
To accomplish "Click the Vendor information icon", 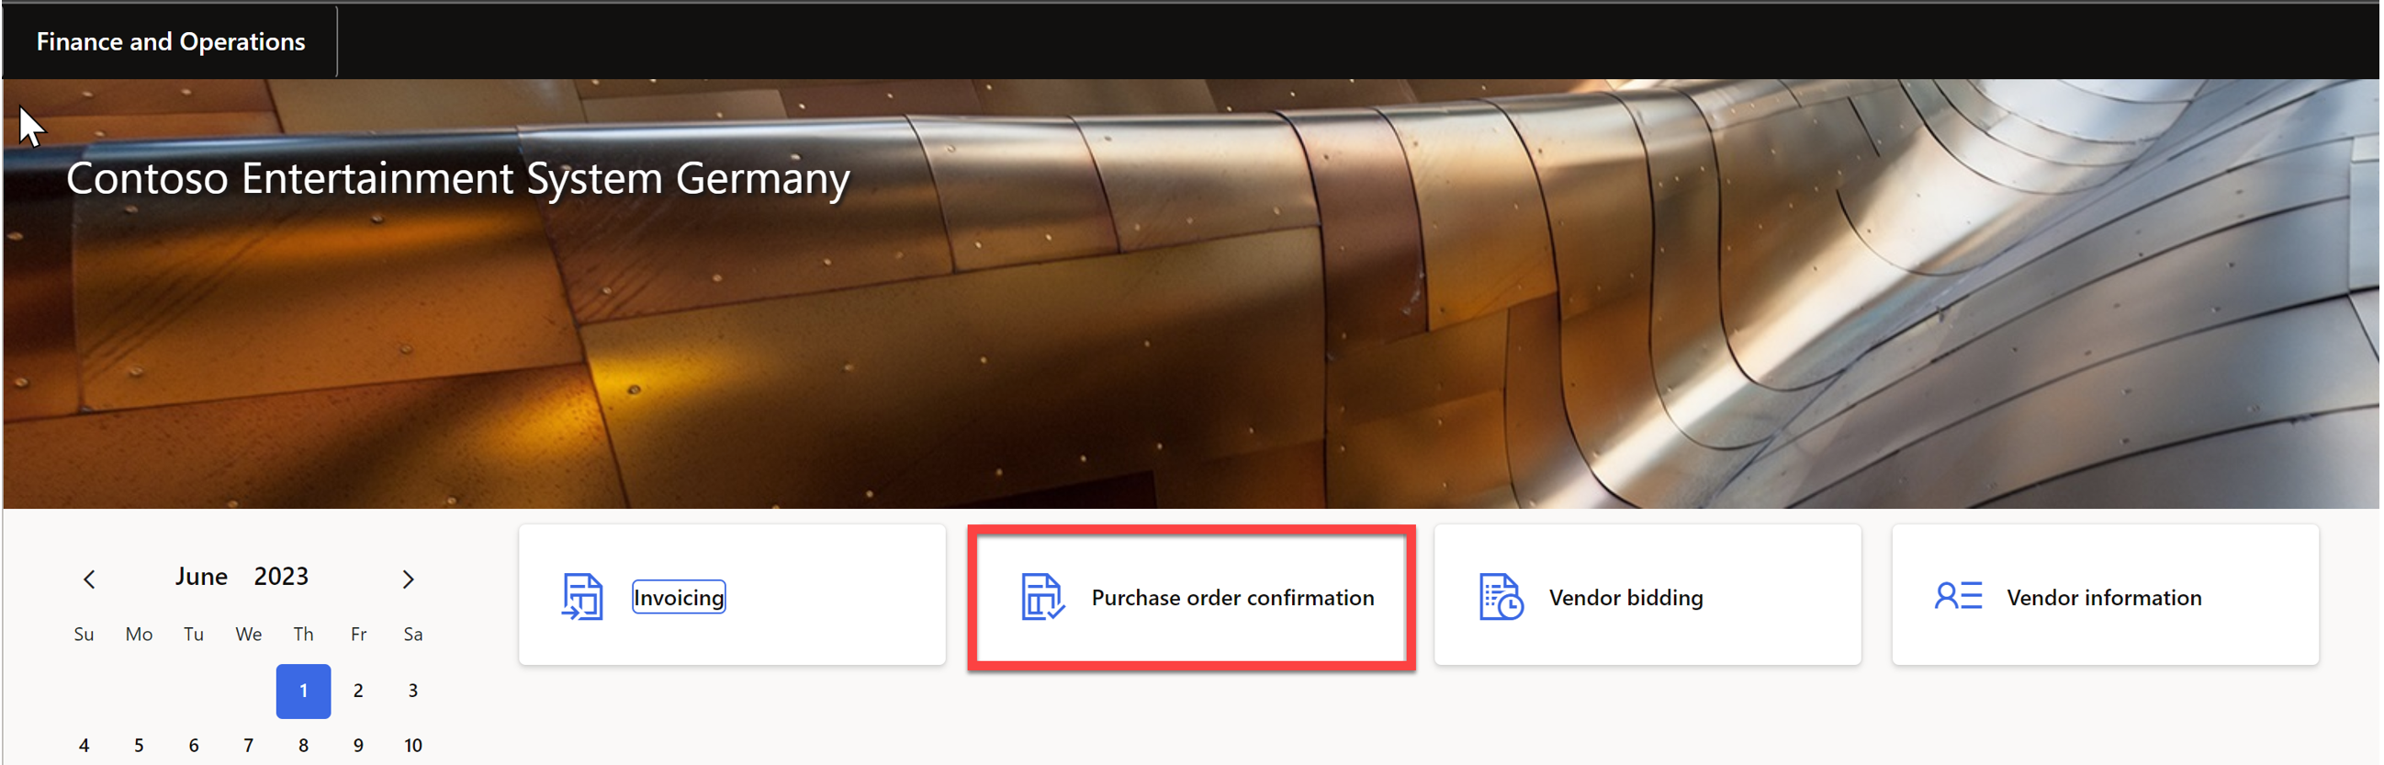I will 1957,597.
